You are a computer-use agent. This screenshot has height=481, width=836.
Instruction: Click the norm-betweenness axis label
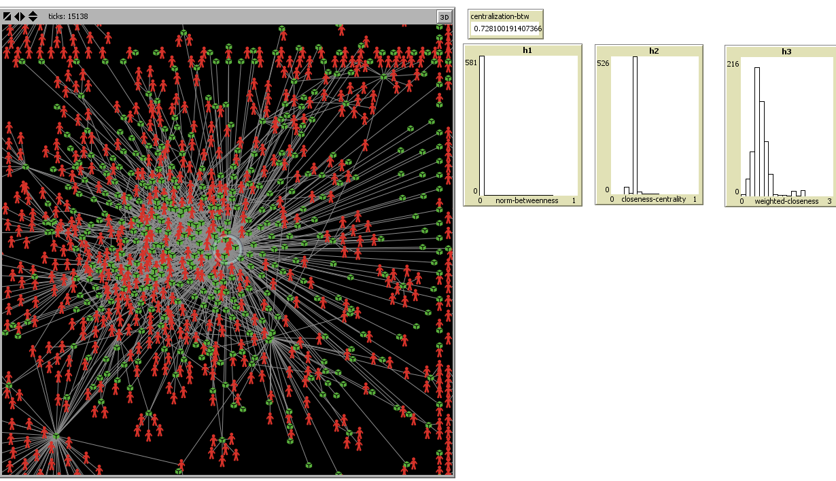[527, 200]
